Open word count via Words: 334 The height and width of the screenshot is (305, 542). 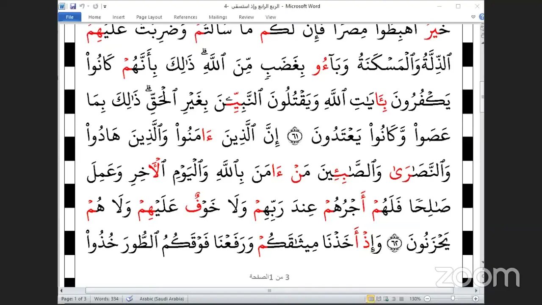(x=106, y=299)
